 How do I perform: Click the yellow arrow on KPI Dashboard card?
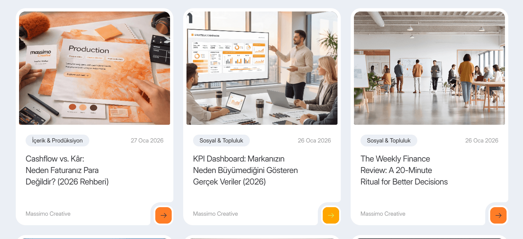point(331,215)
